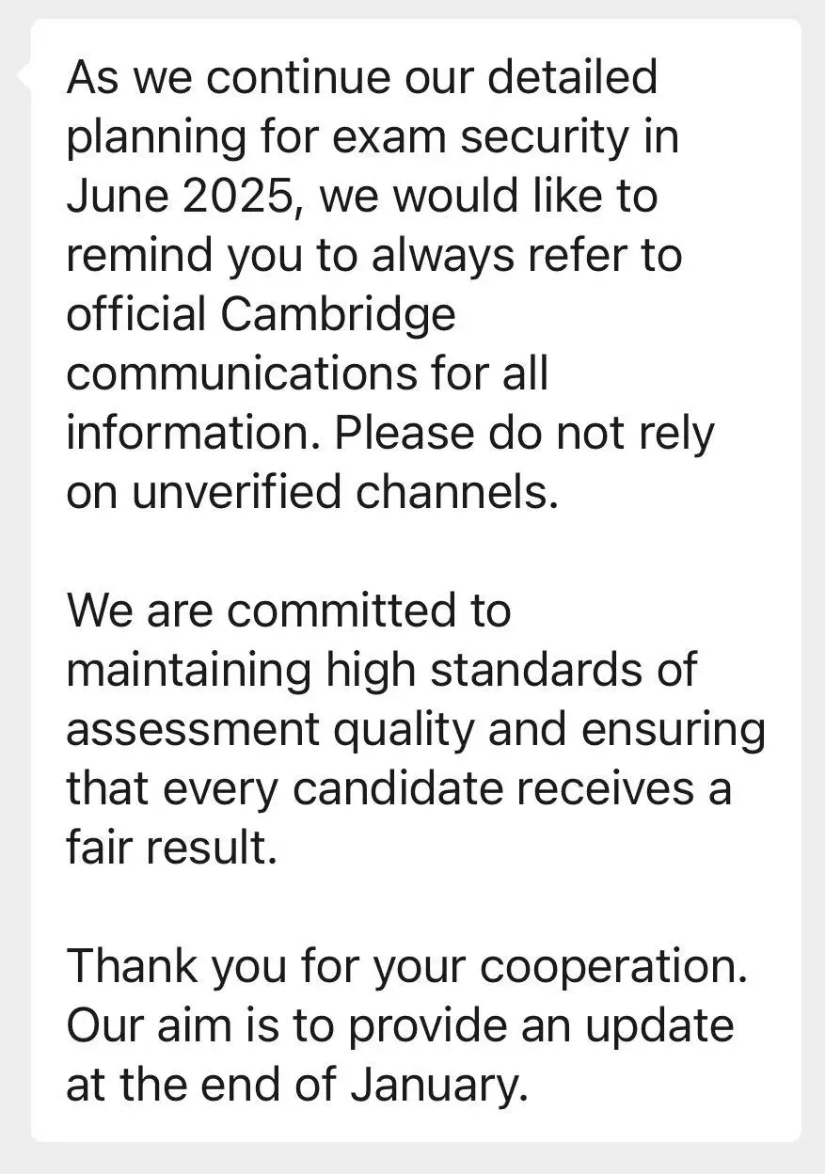Click 'Thank you for your cooperation.' sentence
This screenshot has width=825, height=1174.
pos(406,967)
